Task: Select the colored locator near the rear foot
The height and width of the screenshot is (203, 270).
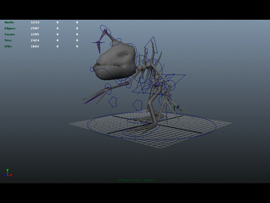Action: 177,108
